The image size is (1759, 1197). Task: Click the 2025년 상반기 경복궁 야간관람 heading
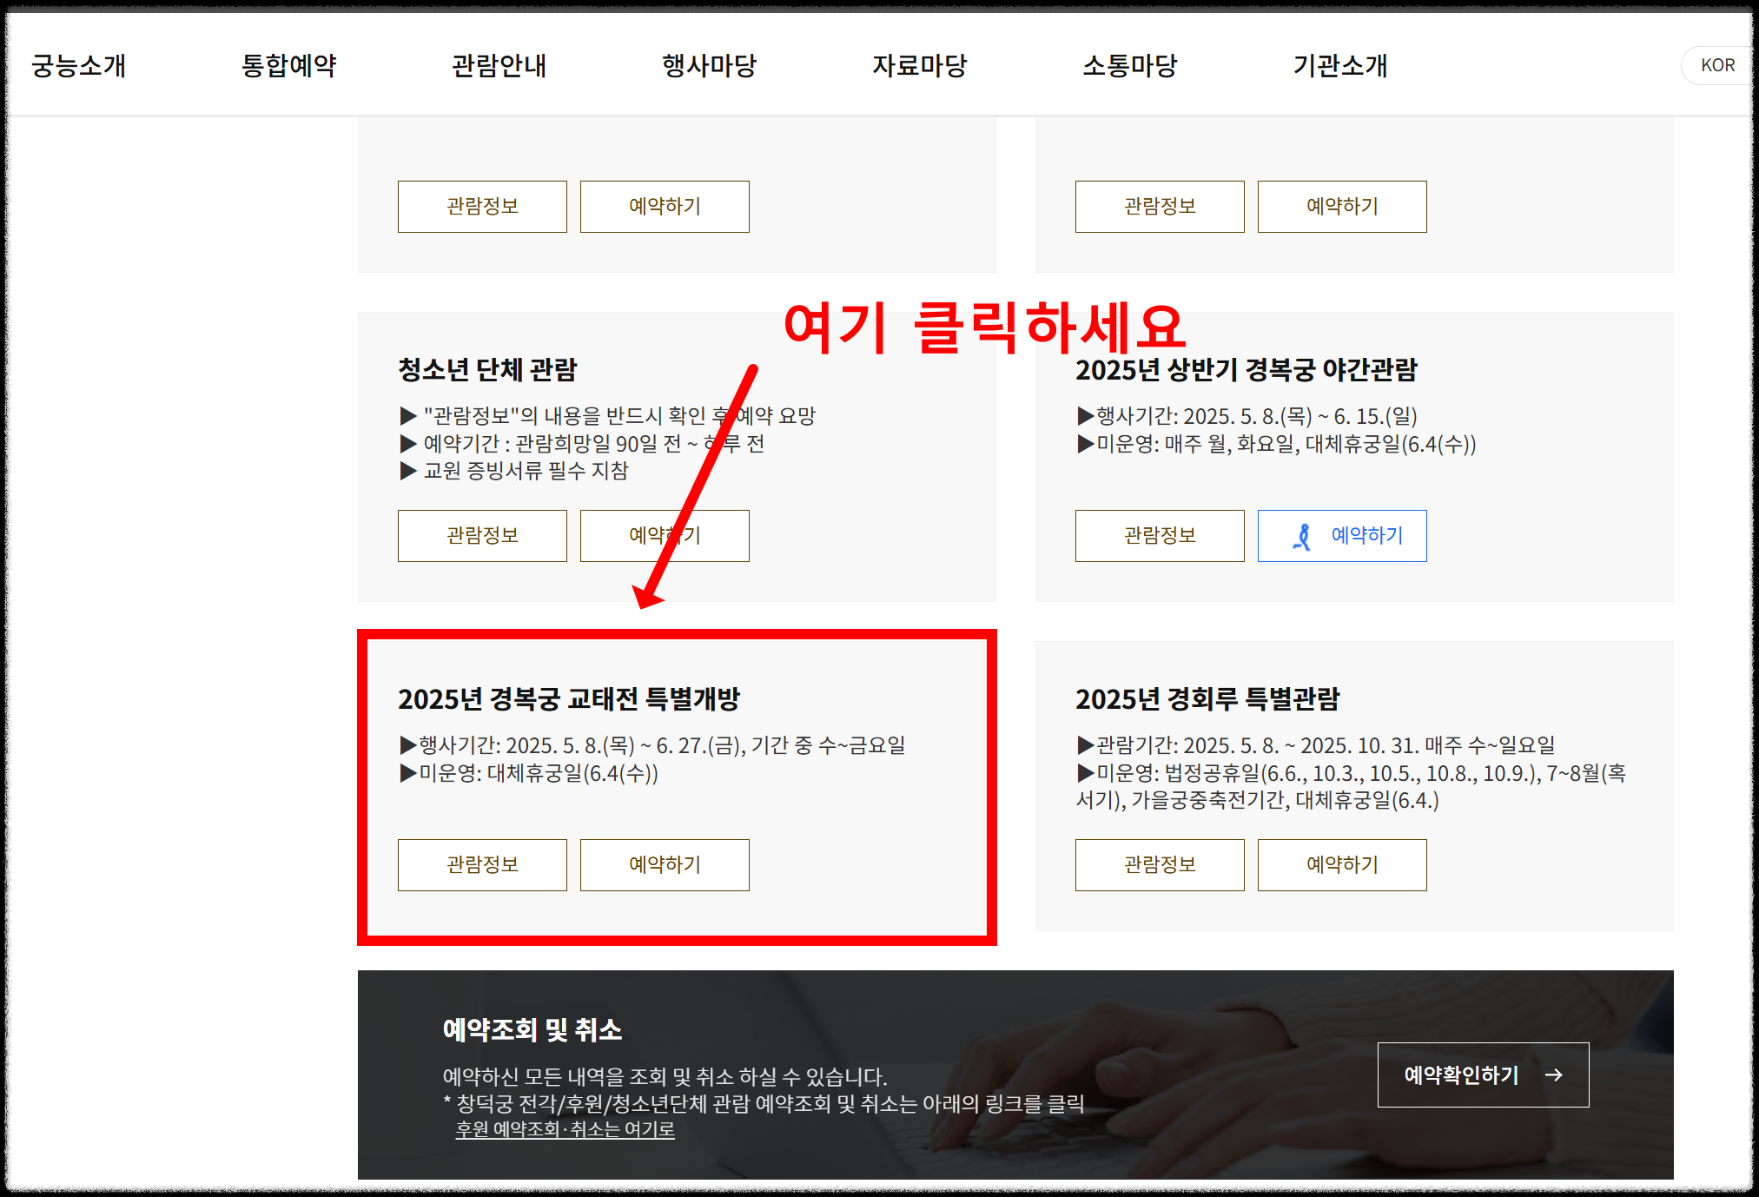1247,370
